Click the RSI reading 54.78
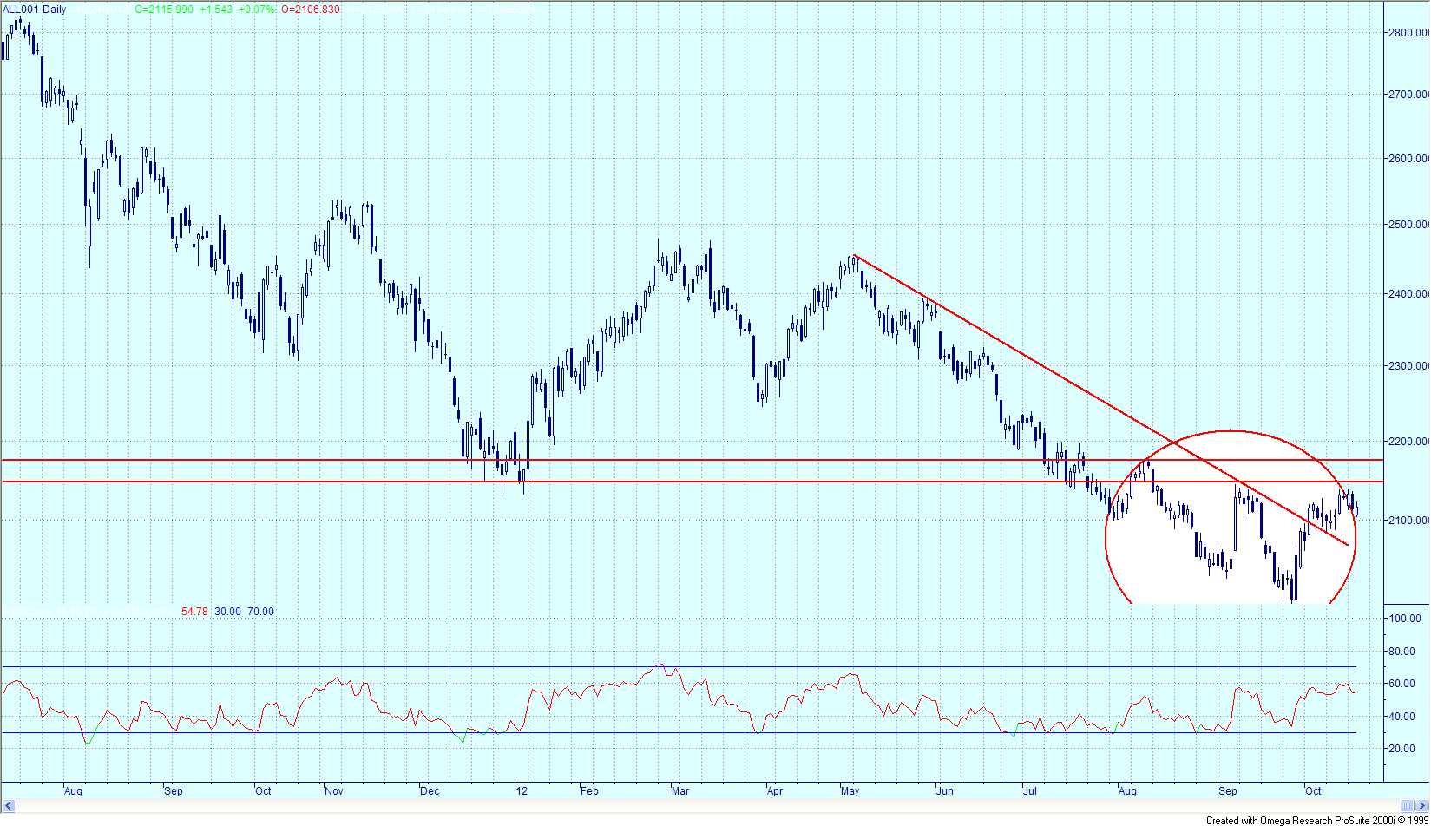1431x826 pixels. (x=194, y=612)
